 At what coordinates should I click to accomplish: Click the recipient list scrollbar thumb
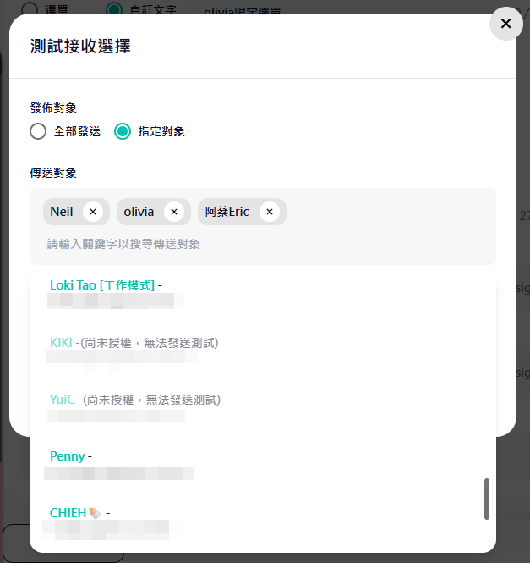click(487, 499)
